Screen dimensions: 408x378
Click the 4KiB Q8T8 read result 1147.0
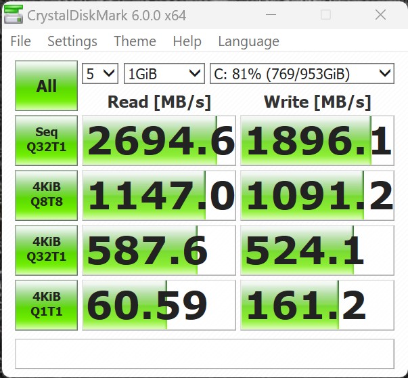click(x=159, y=196)
